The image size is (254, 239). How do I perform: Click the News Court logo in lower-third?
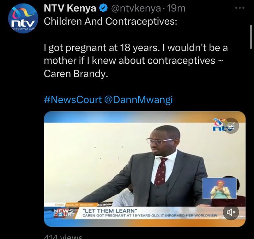[x=64, y=213]
